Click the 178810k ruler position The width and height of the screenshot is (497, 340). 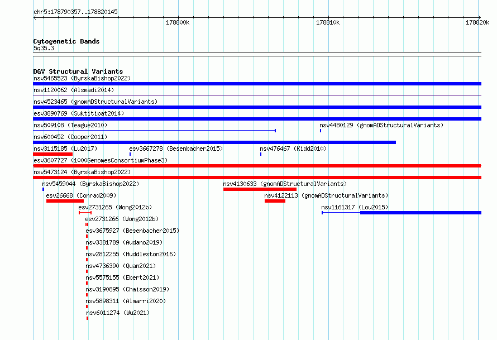click(x=328, y=22)
